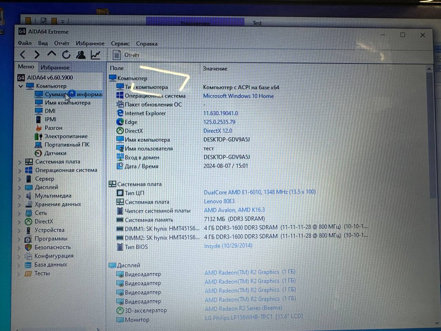This screenshot has height=331, width=441.
Task: Go up one level with Up arrow
Action: 52,54
